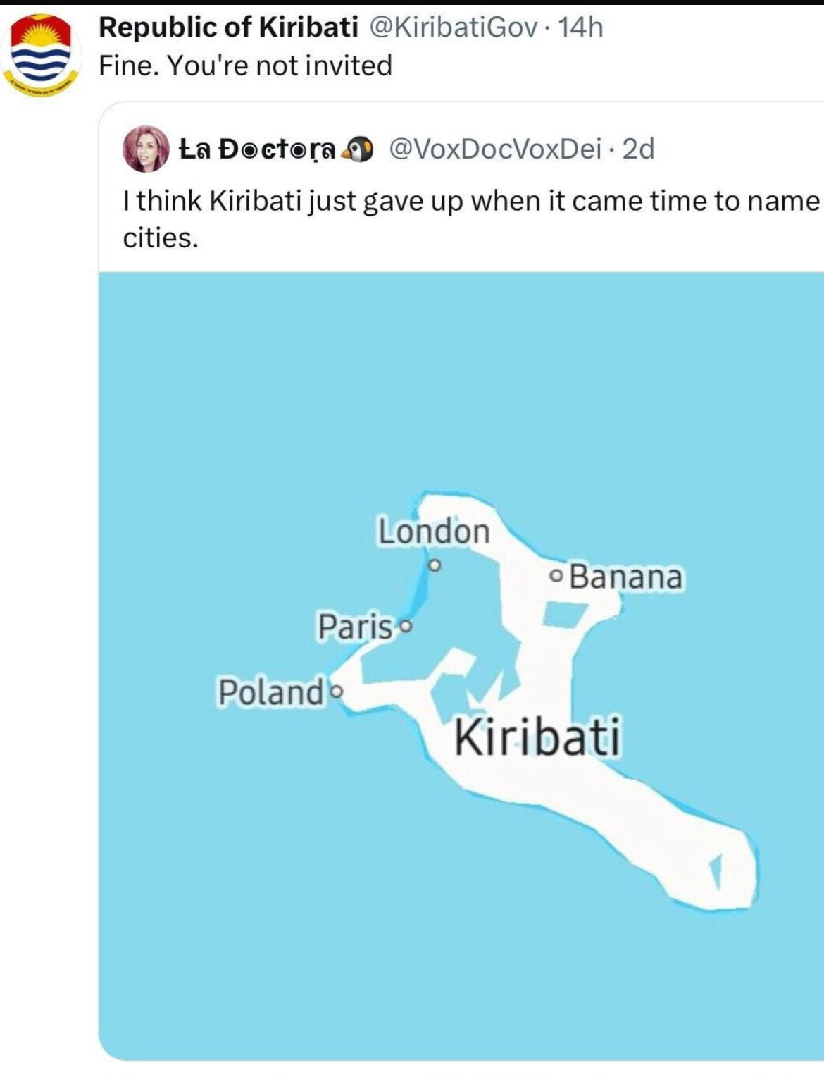Click the Poland city marker dot
This screenshot has height=1075, width=824.
point(336,691)
